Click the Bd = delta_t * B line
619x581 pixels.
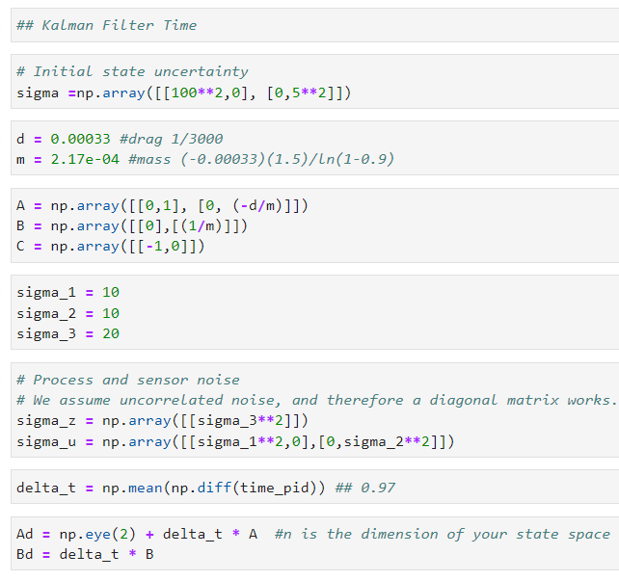point(85,554)
